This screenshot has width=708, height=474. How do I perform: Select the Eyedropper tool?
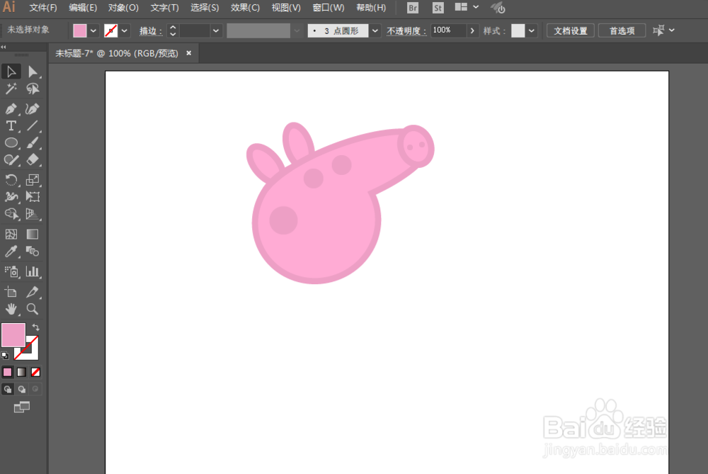coord(11,252)
